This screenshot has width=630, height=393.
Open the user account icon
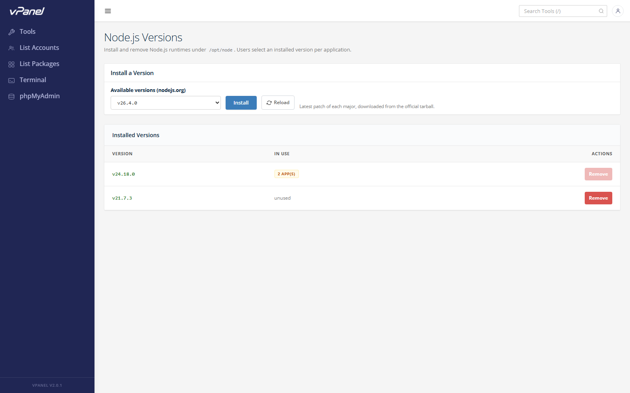(x=618, y=11)
